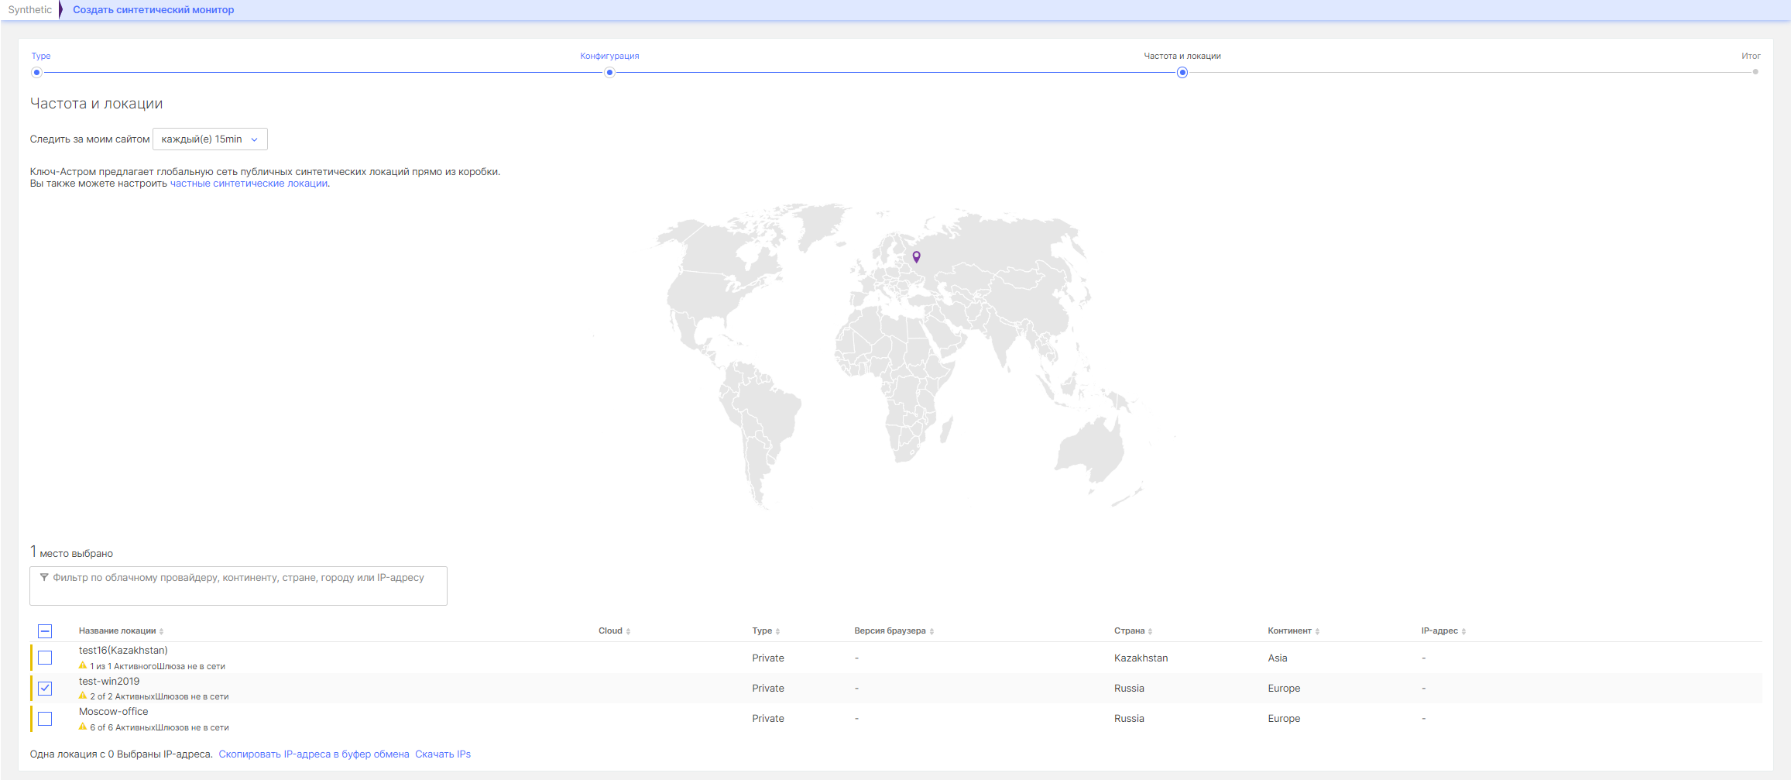This screenshot has width=1791, height=780.
Task: Copy IP addresses to clipboard link
Action: (x=314, y=754)
